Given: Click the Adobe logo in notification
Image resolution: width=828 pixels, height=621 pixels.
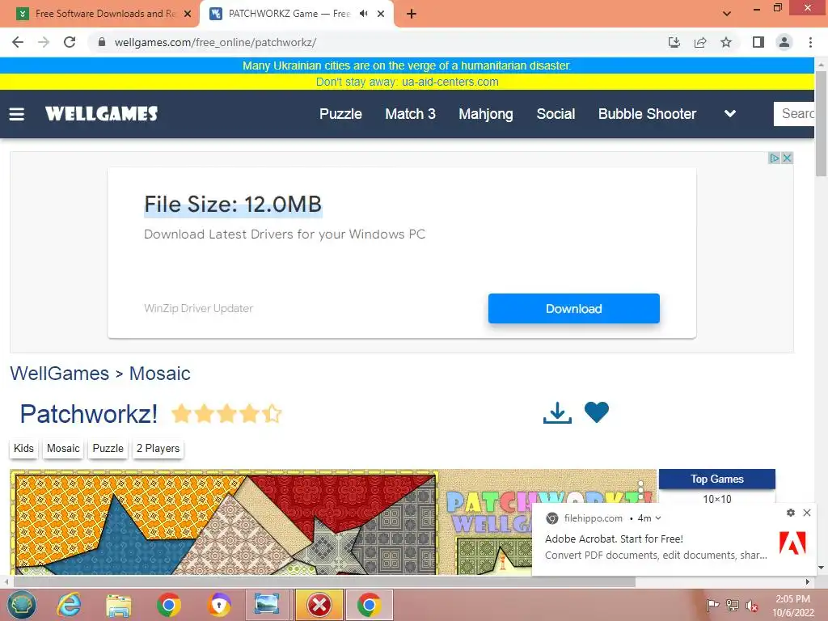Looking at the screenshot, I should [792, 543].
